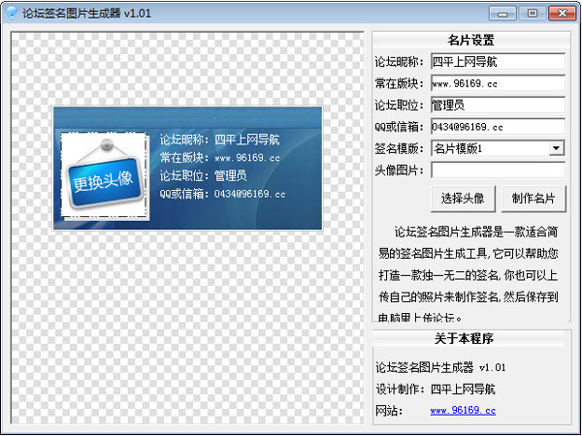Click the checkered transparent canvas area

point(187,327)
